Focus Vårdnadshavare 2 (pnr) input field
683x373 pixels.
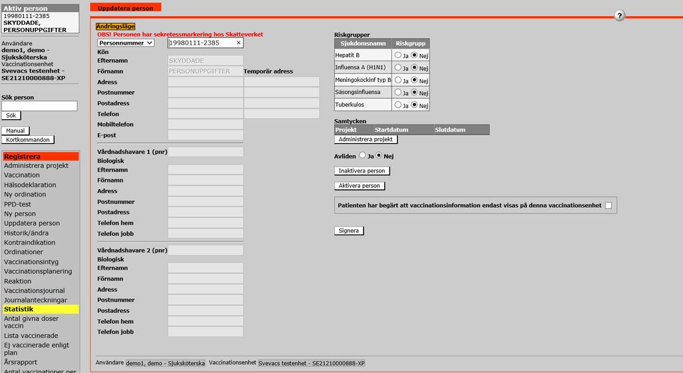pyautogui.click(x=205, y=250)
